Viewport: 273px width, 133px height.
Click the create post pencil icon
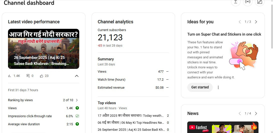[260, 2]
